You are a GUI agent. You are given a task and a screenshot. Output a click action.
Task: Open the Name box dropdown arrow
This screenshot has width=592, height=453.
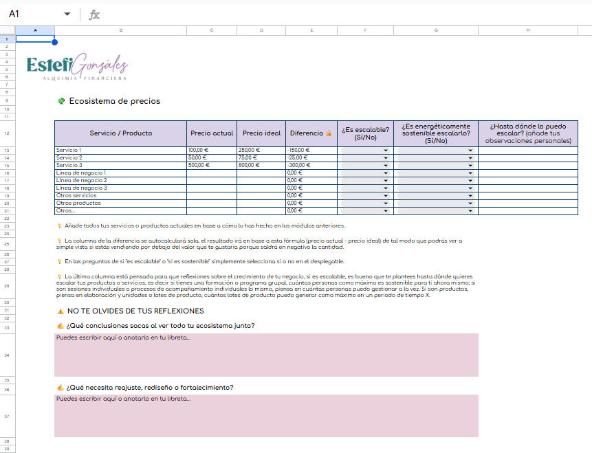67,14
